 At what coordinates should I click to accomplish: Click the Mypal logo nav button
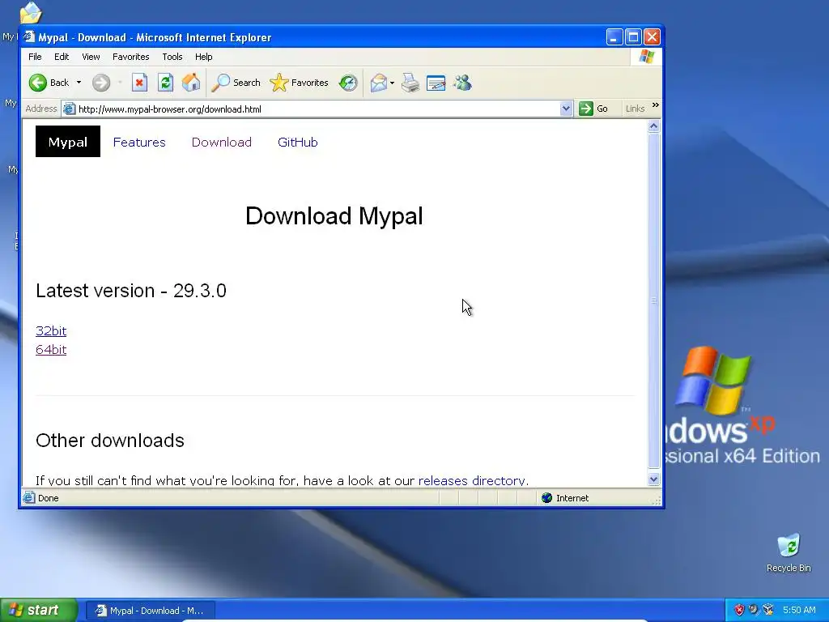(68, 141)
